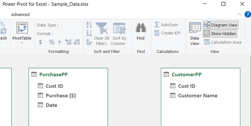The image size is (251, 126).
Task: Clear sort eraser icon
Action: (x=89, y=42)
